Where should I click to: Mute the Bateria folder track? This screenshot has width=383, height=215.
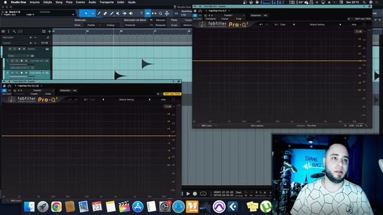pos(10,49)
